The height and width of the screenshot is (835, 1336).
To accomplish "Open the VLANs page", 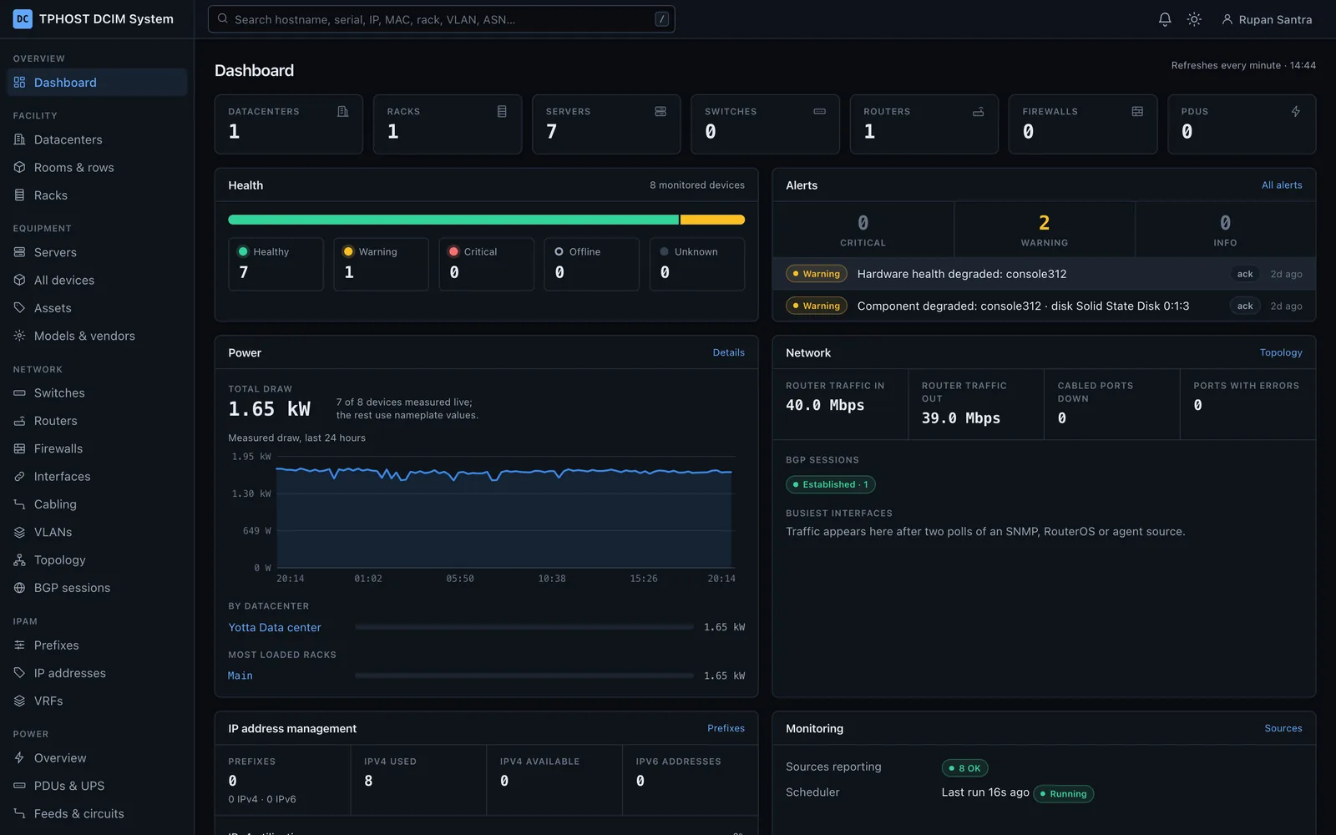I will [97, 532].
